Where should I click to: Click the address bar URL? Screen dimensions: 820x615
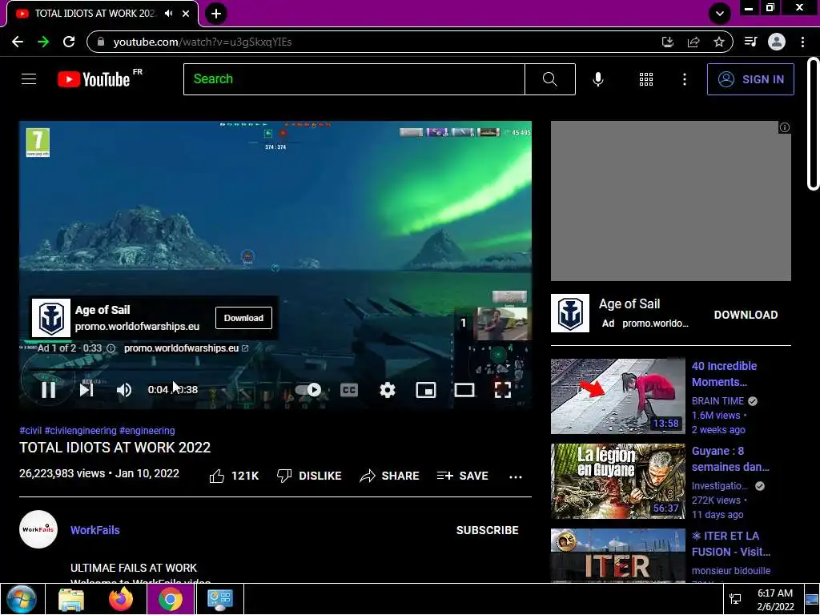coord(203,42)
